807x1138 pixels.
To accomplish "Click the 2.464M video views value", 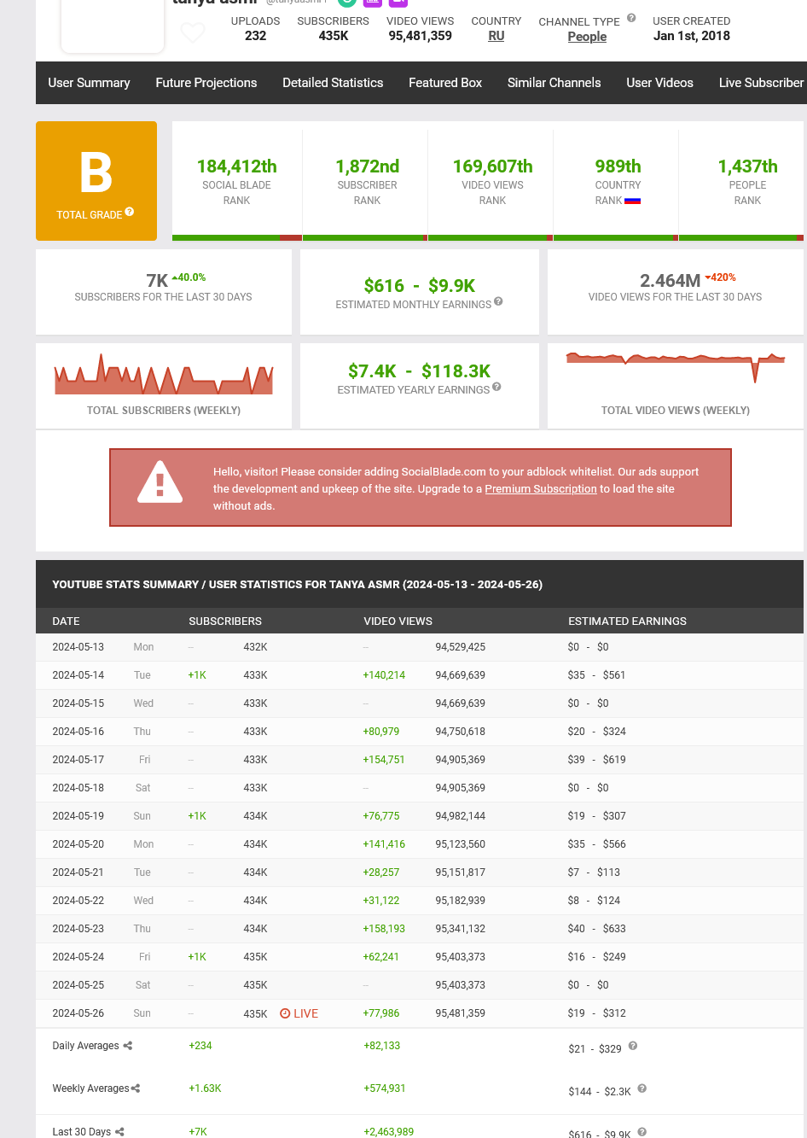I will coord(671,281).
